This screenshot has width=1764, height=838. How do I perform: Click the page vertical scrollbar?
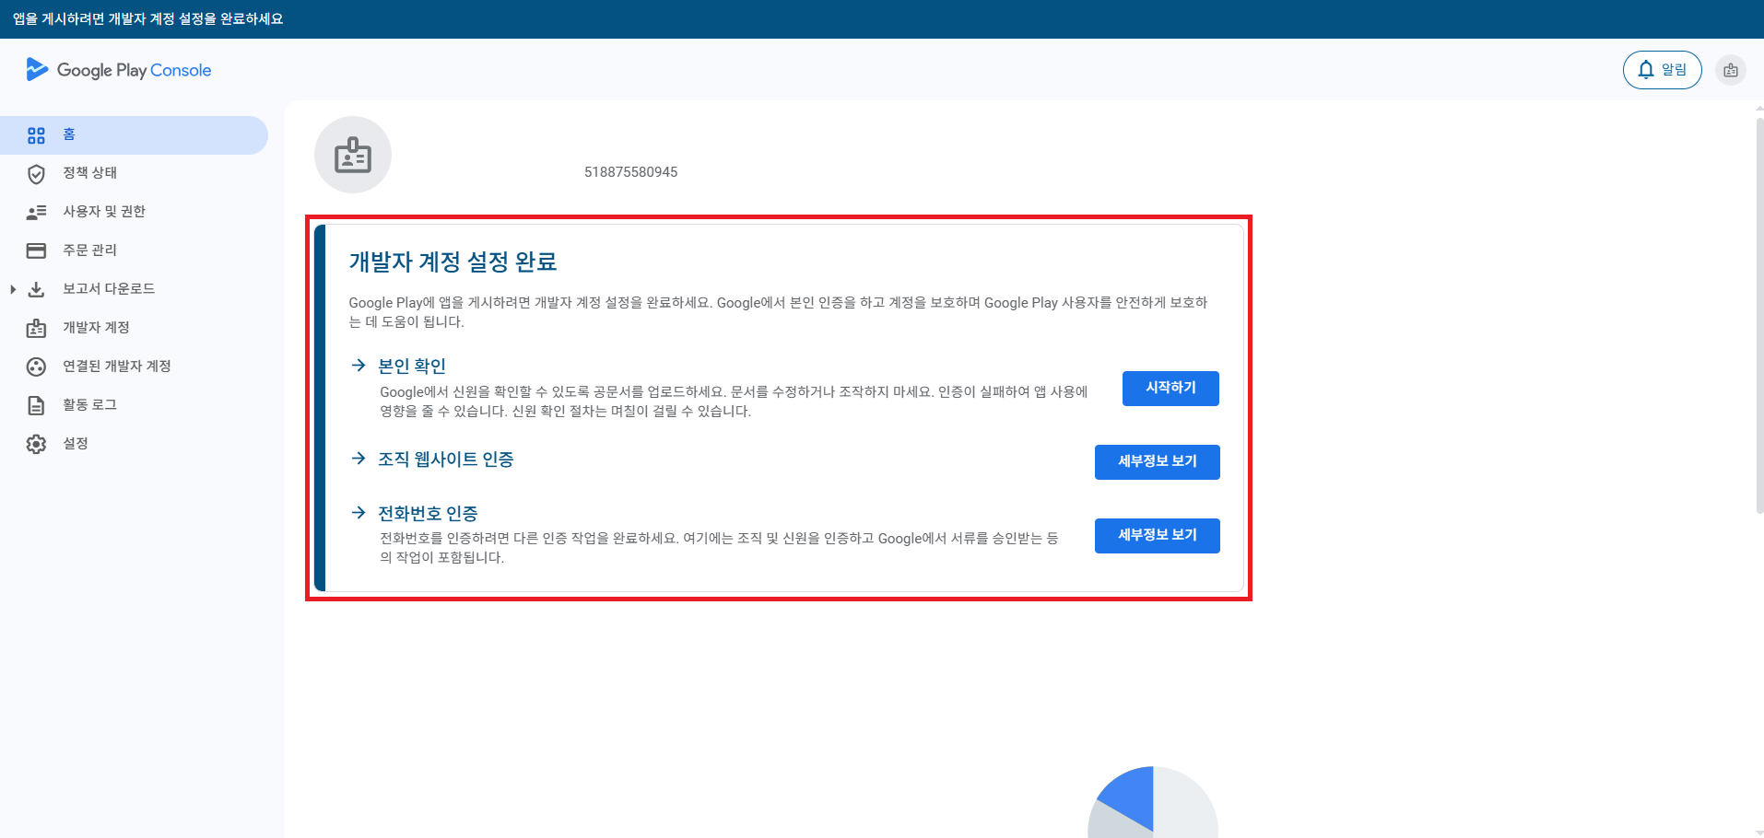click(x=1759, y=316)
